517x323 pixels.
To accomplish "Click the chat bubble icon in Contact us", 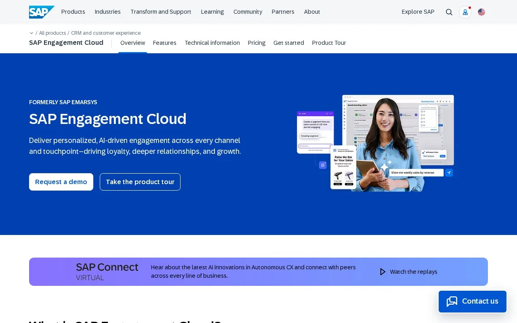I will click(x=452, y=301).
